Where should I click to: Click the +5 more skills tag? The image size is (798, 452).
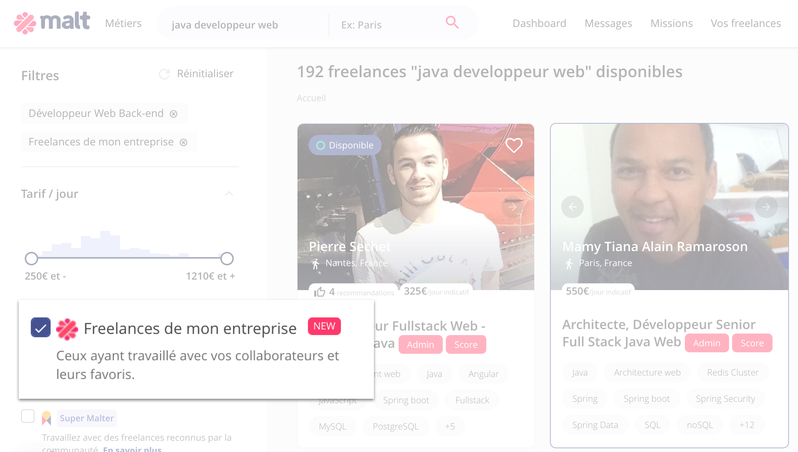(x=450, y=426)
